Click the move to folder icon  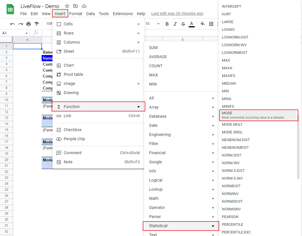coord(75,6)
